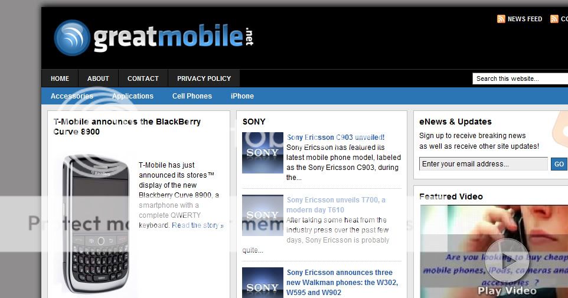Image resolution: width=568 pixels, height=298 pixels.
Task: Open Sony Ericsson unveils T700 article
Action: coord(336,205)
